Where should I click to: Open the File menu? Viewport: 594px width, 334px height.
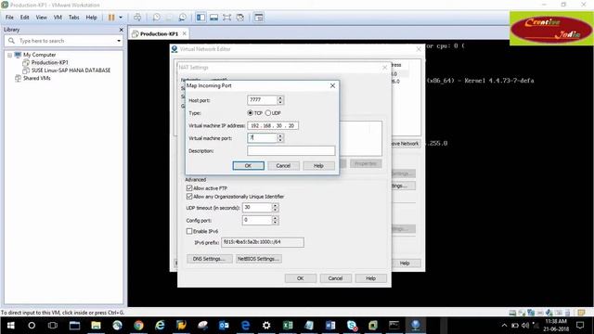click(x=9, y=18)
